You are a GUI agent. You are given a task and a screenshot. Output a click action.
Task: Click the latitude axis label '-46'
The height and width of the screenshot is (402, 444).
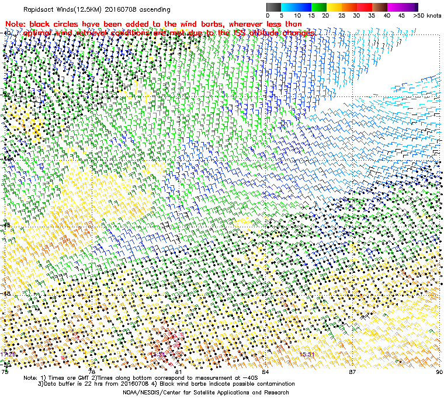coord(6,226)
